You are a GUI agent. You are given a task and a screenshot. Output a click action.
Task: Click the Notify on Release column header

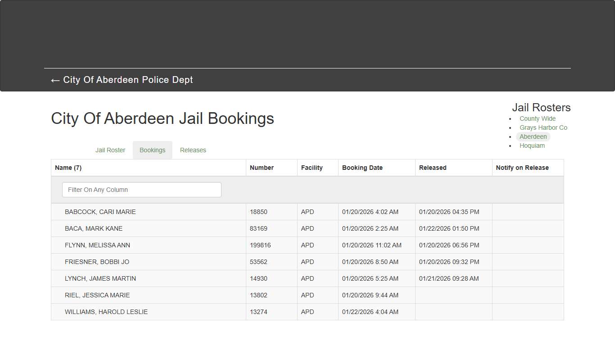tap(522, 167)
